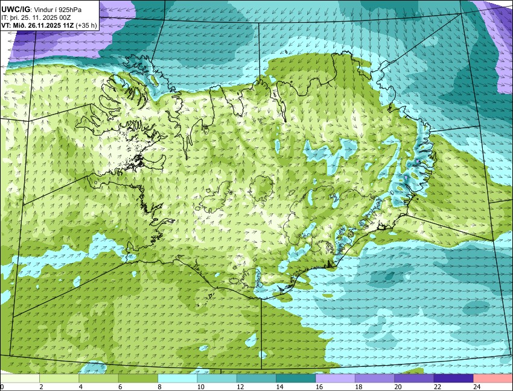Select the pale cyan 8–10 legend swatch

click(x=177, y=378)
